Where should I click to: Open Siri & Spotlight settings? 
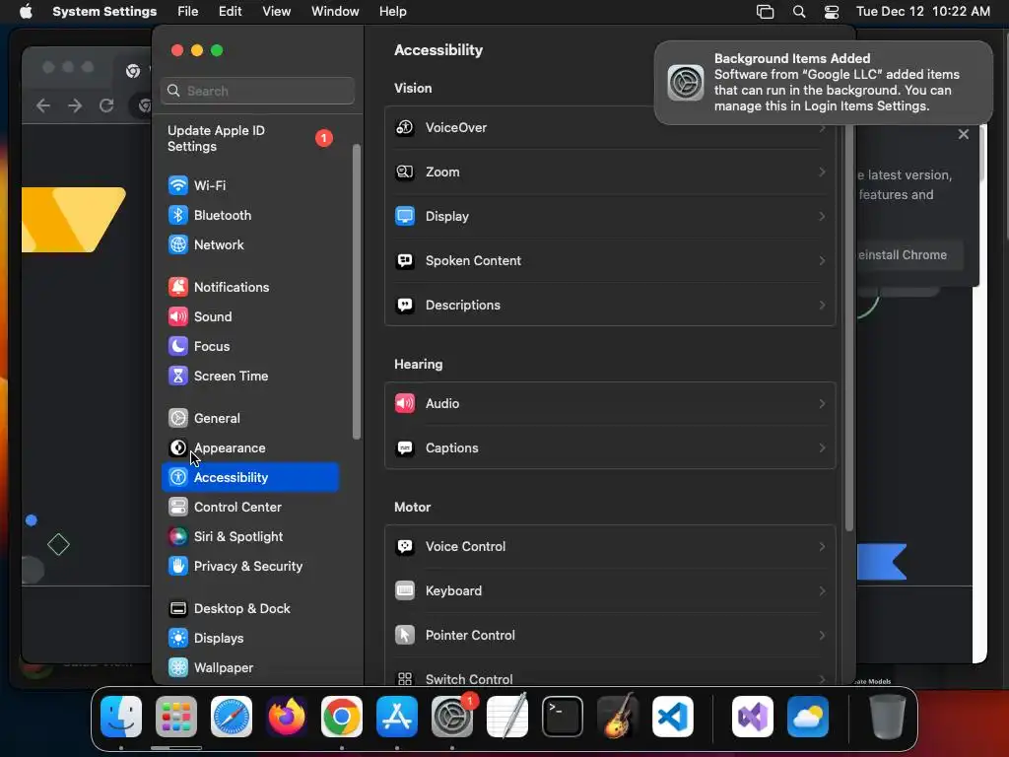click(249, 537)
